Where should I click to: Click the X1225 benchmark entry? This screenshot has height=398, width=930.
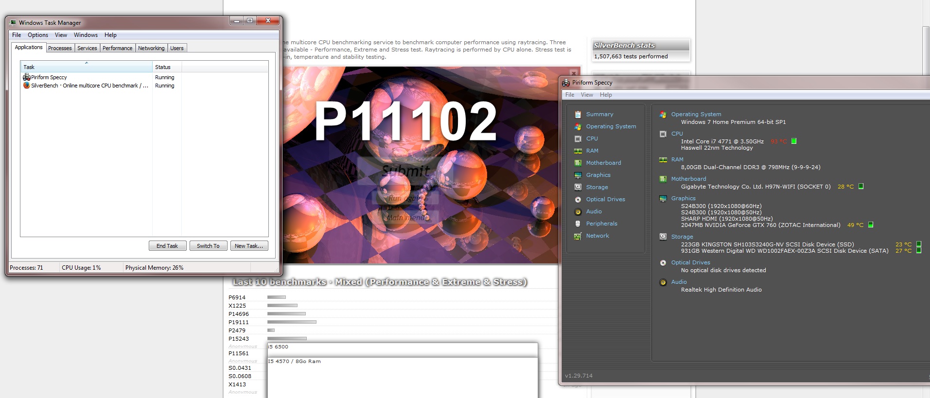(x=237, y=306)
